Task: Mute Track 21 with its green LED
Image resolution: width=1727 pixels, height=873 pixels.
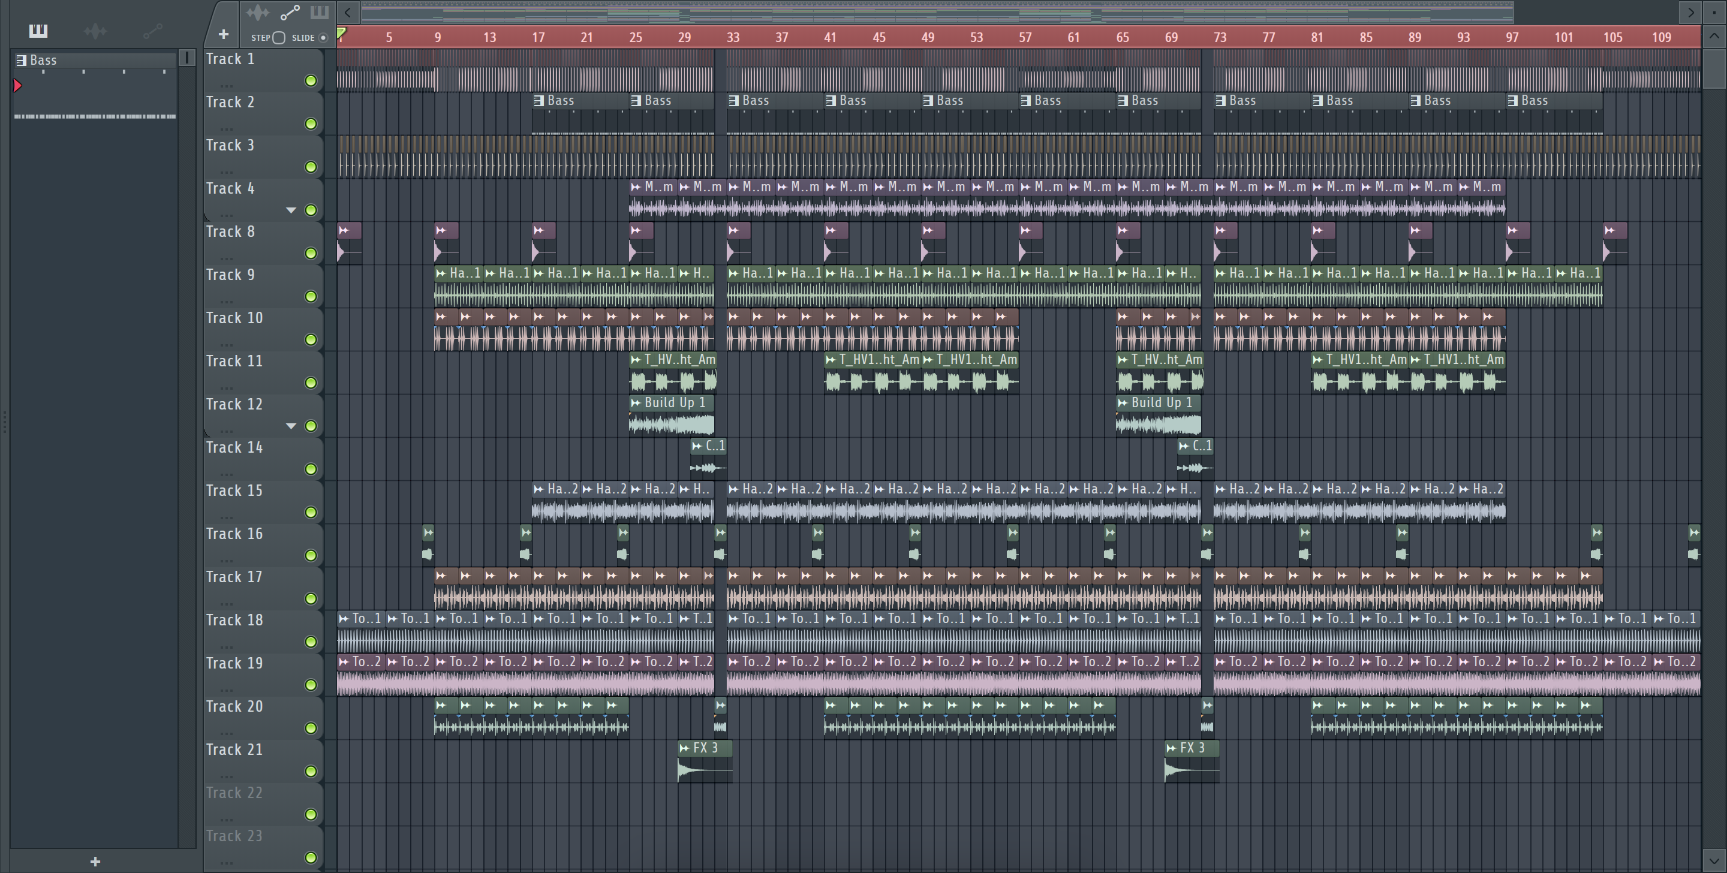Action: 311,771
